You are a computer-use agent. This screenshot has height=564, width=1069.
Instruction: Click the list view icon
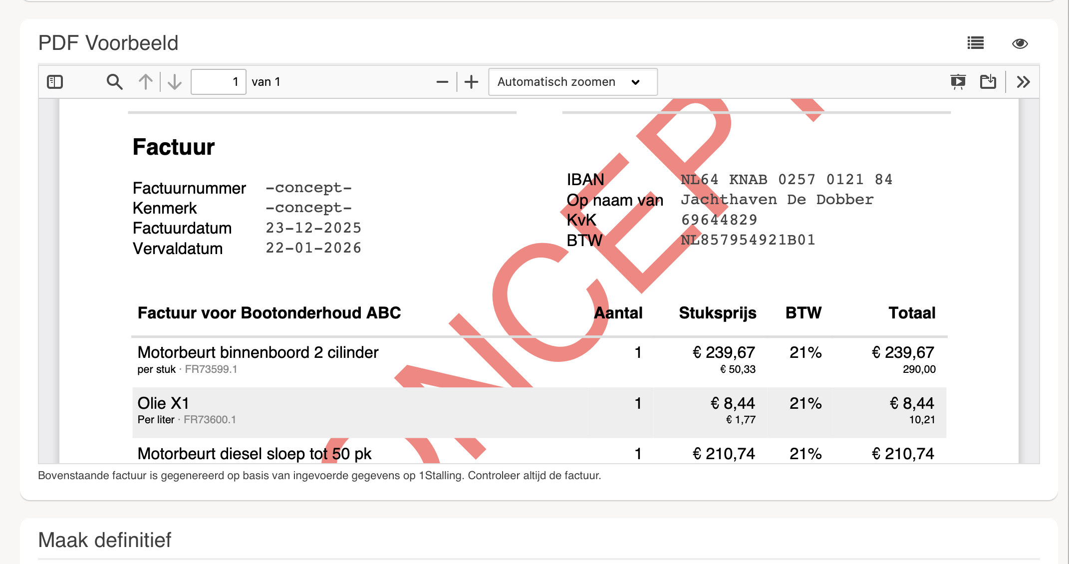coord(975,43)
